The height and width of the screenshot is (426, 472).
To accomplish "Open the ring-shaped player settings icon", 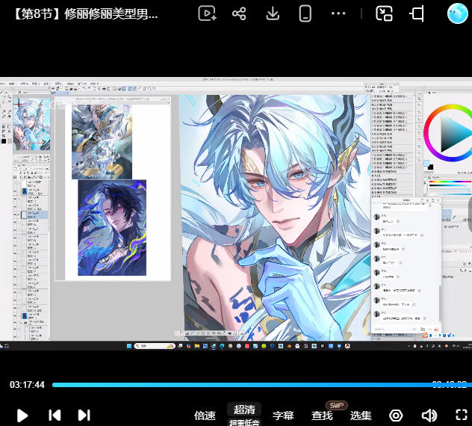I will pos(396,416).
